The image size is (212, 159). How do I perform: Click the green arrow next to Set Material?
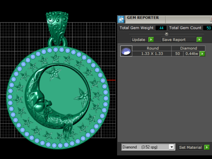pos(207,147)
